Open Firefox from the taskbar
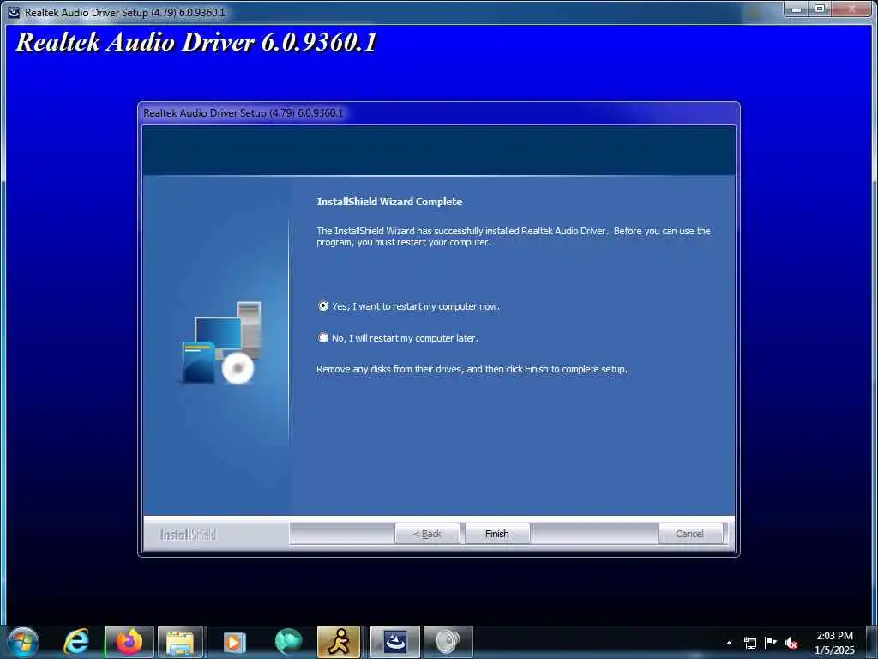The image size is (878, 659). tap(129, 642)
